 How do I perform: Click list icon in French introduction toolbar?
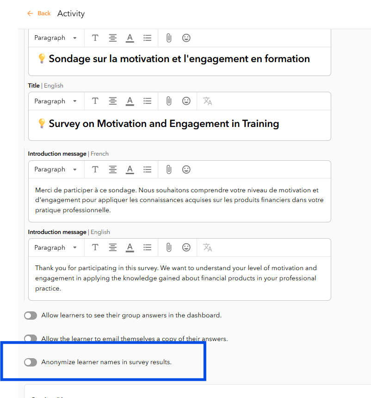click(x=147, y=169)
